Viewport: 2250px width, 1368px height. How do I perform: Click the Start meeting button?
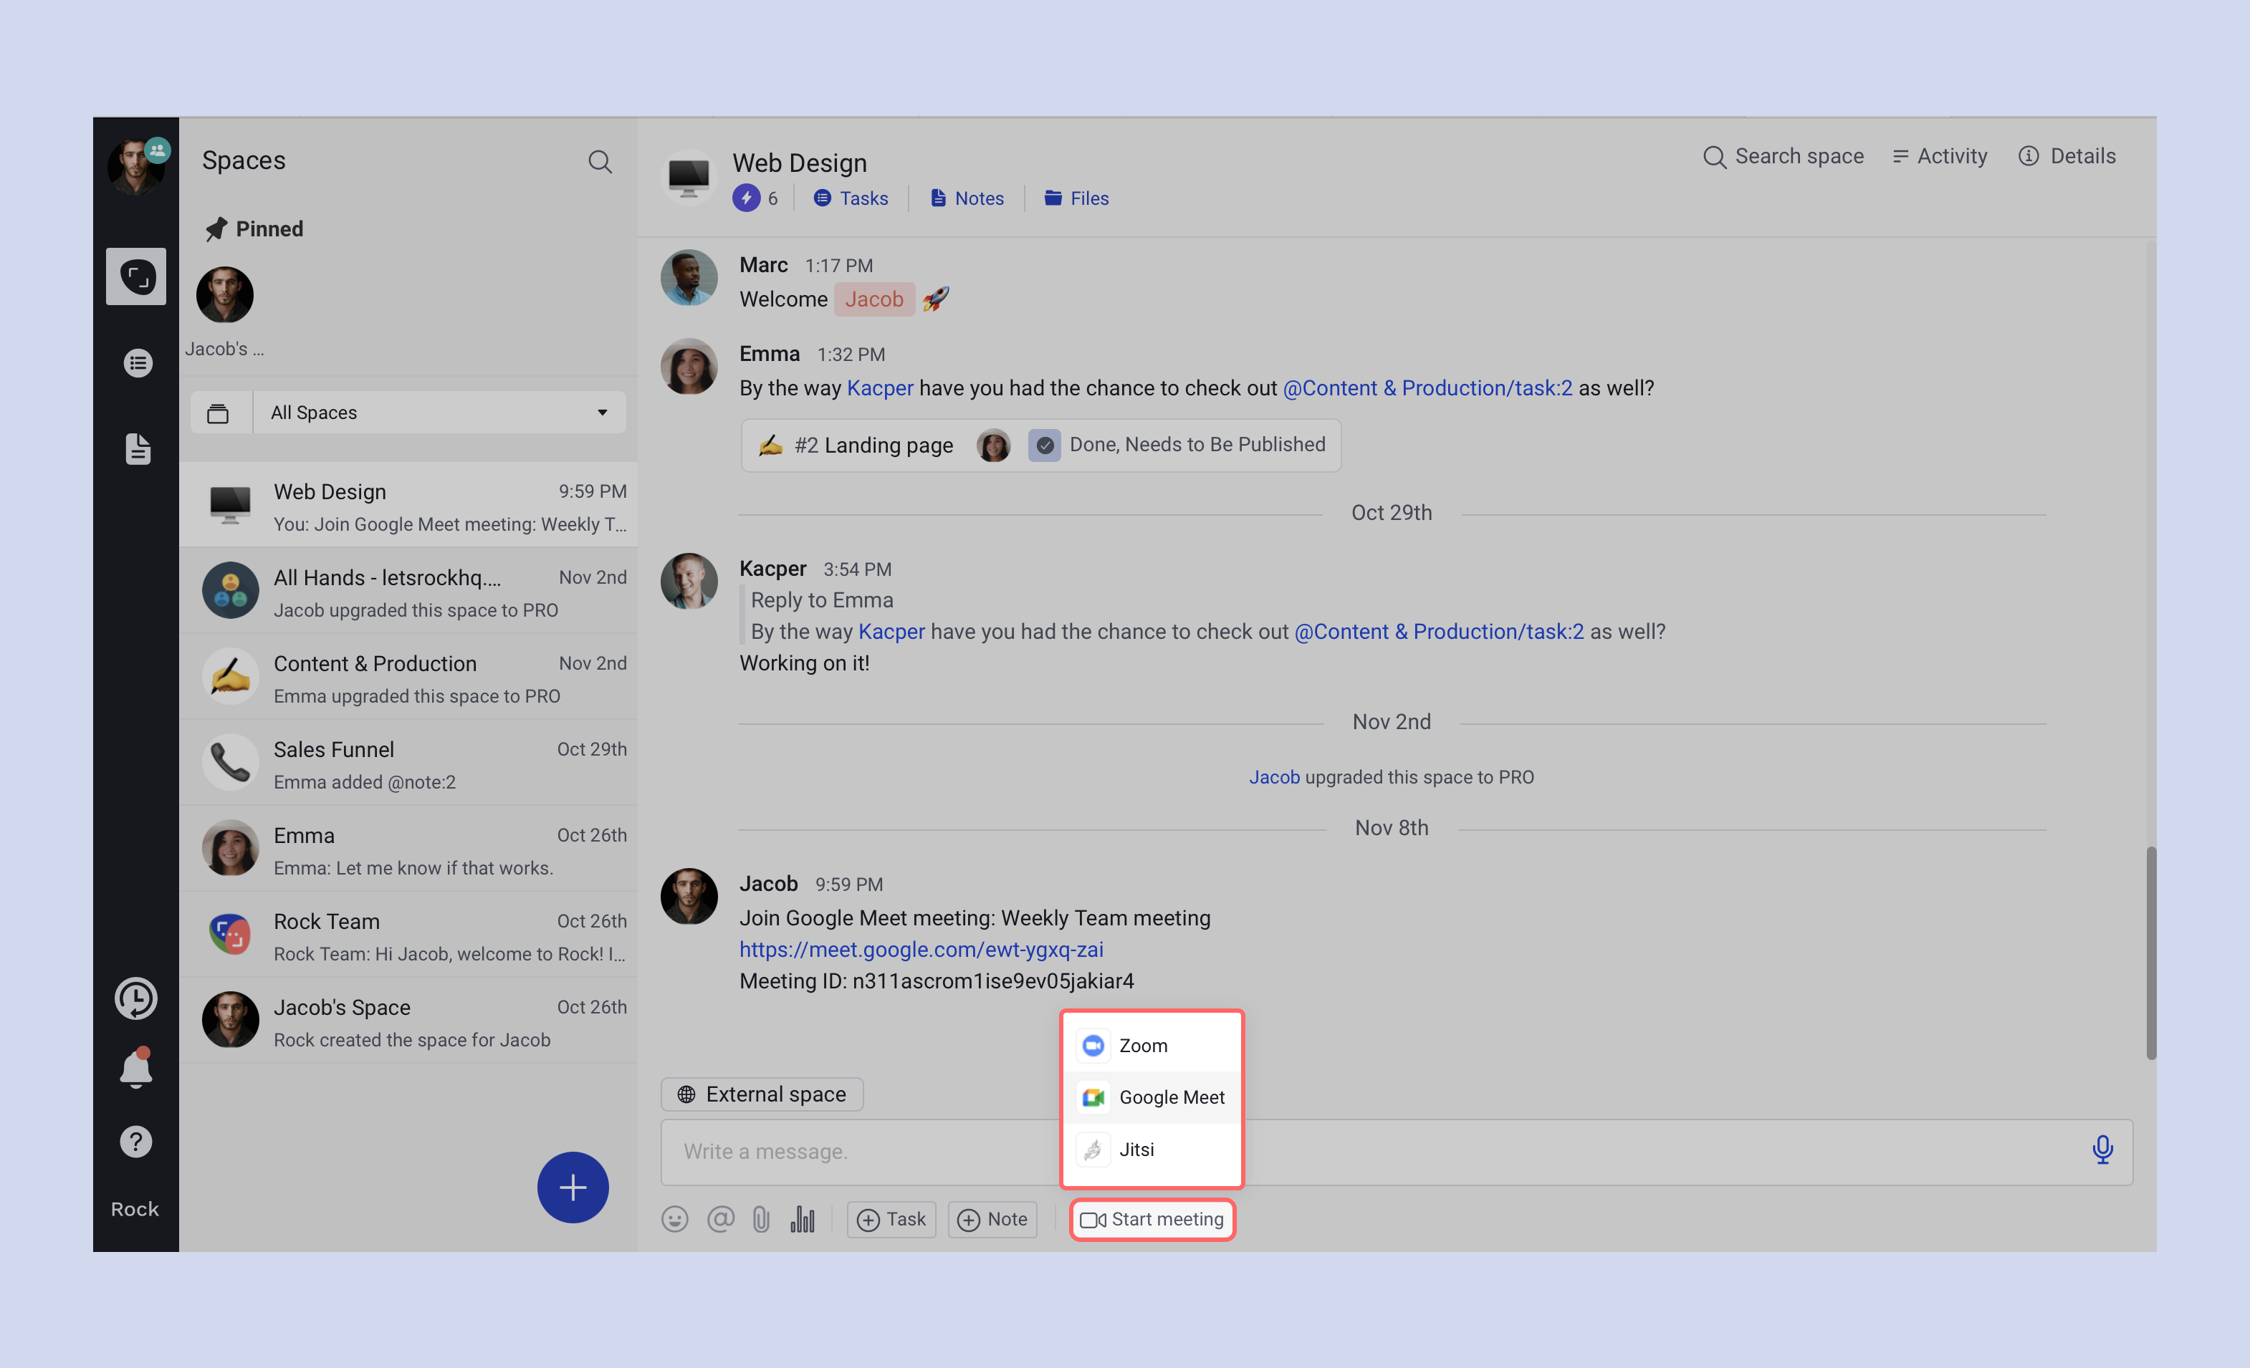click(1152, 1219)
